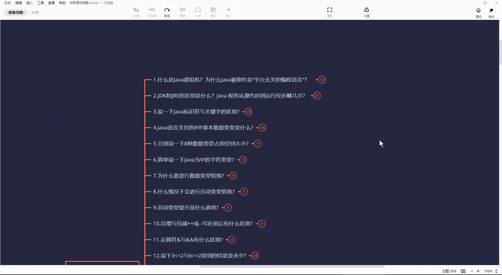
Task: Click the horizontal scrollbar thumb
Action: pyautogui.click(x=292, y=267)
